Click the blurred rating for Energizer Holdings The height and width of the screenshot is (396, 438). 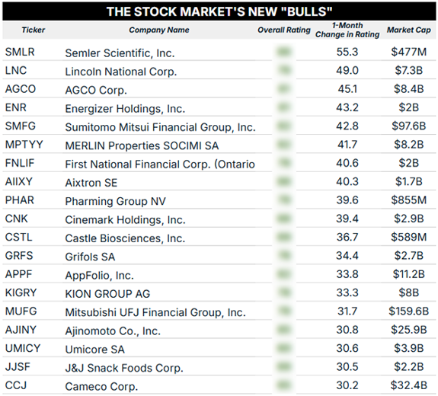(284, 107)
